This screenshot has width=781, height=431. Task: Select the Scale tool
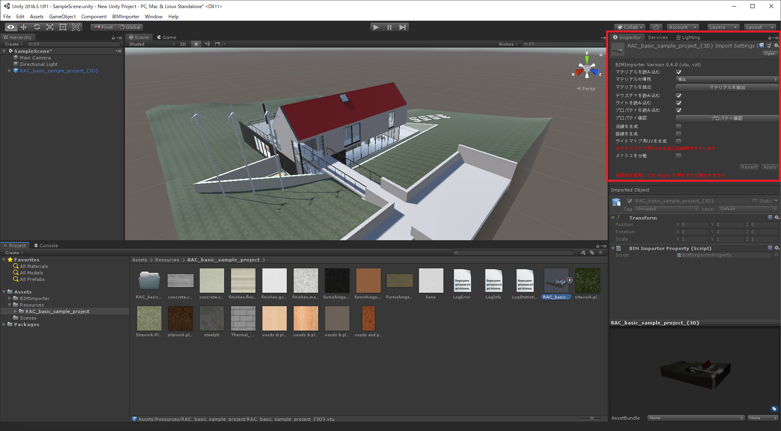click(50, 27)
